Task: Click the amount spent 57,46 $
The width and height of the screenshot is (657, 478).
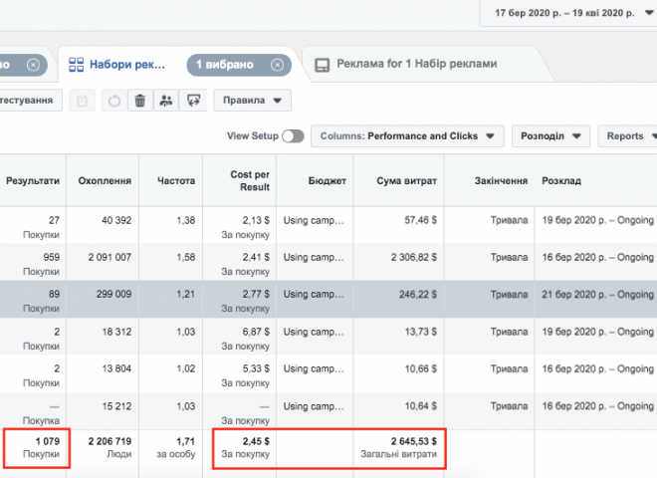Action: [420, 220]
